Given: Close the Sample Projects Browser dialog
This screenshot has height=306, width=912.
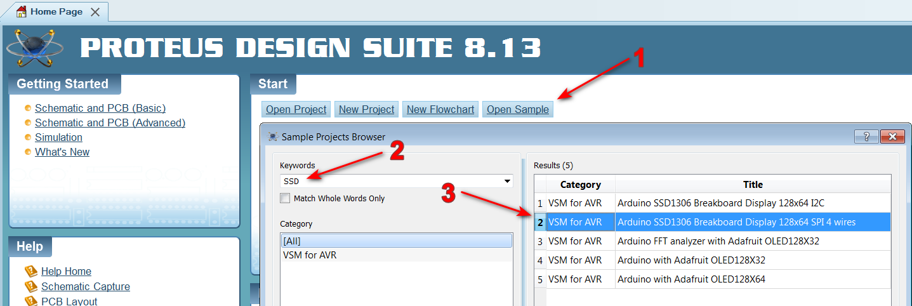Looking at the screenshot, I should [892, 136].
